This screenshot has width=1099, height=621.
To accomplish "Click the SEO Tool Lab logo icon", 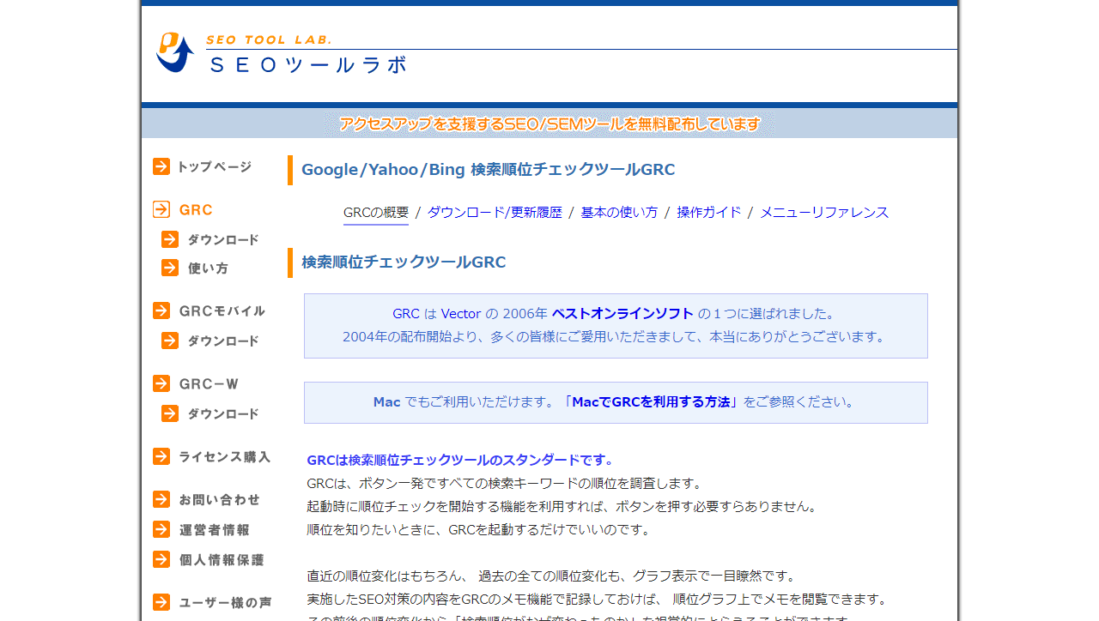I will coord(175,52).
